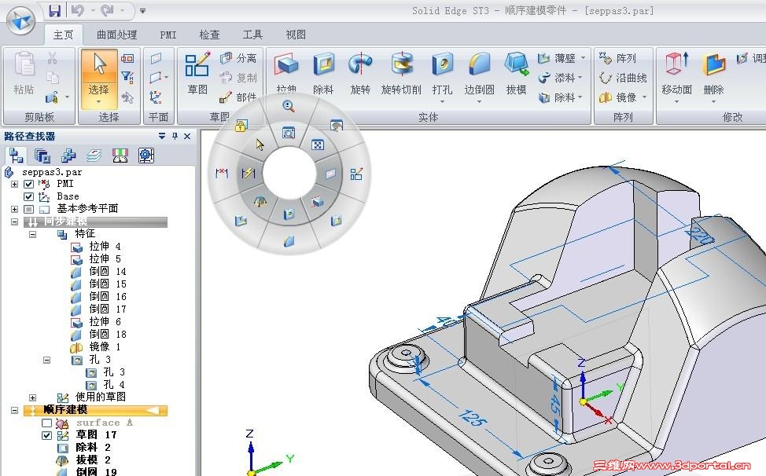This screenshot has width=766, height=476.
Task: Open the path finder options dropdown arrow
Action: [x=162, y=136]
